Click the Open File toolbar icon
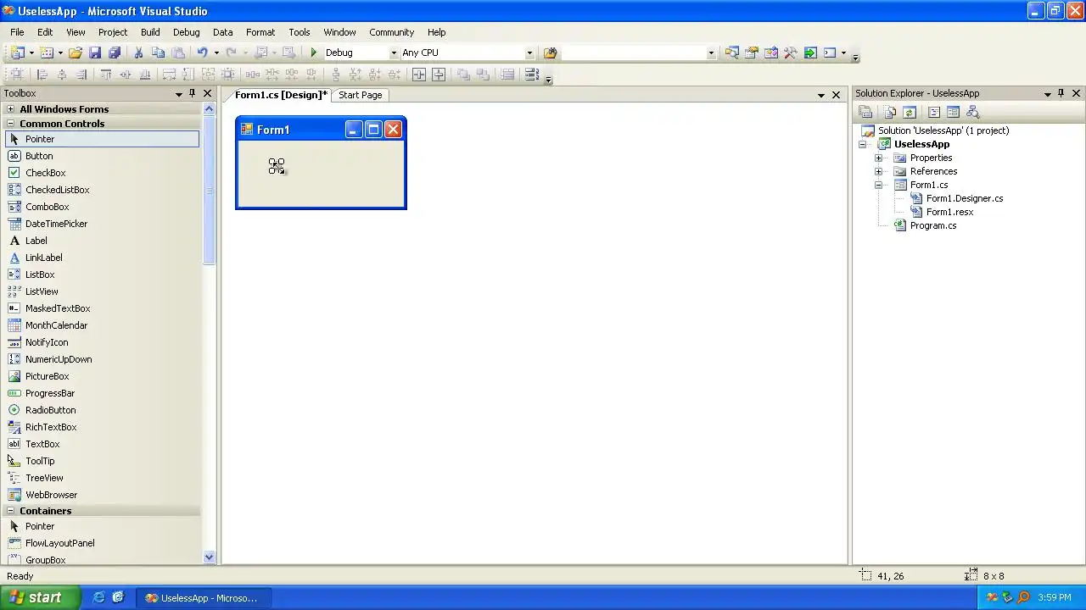Screen dimensions: 1086x610 [76, 53]
